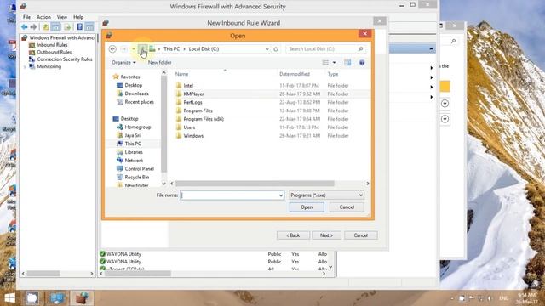Sort by the Type column header
Image resolution: width=545 pixels, height=306 pixels.
pos(333,74)
